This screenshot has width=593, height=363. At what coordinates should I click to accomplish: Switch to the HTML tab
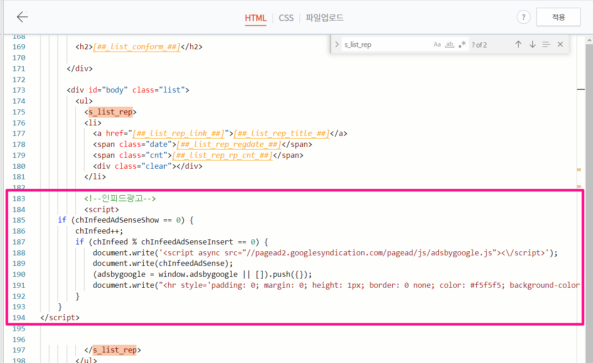[x=255, y=18]
